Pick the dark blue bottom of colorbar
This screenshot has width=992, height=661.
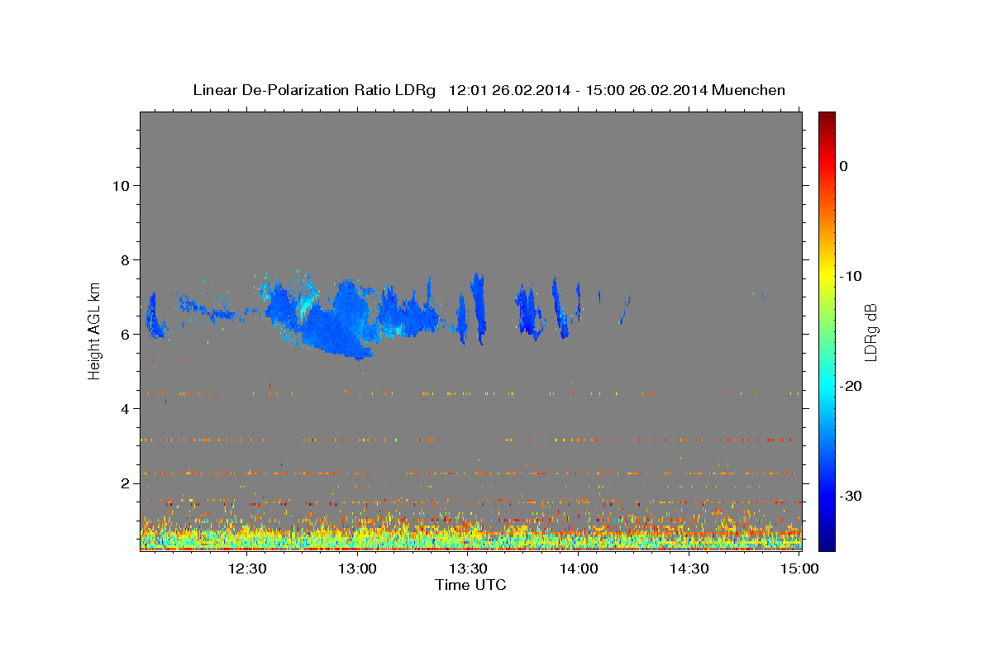point(827,544)
